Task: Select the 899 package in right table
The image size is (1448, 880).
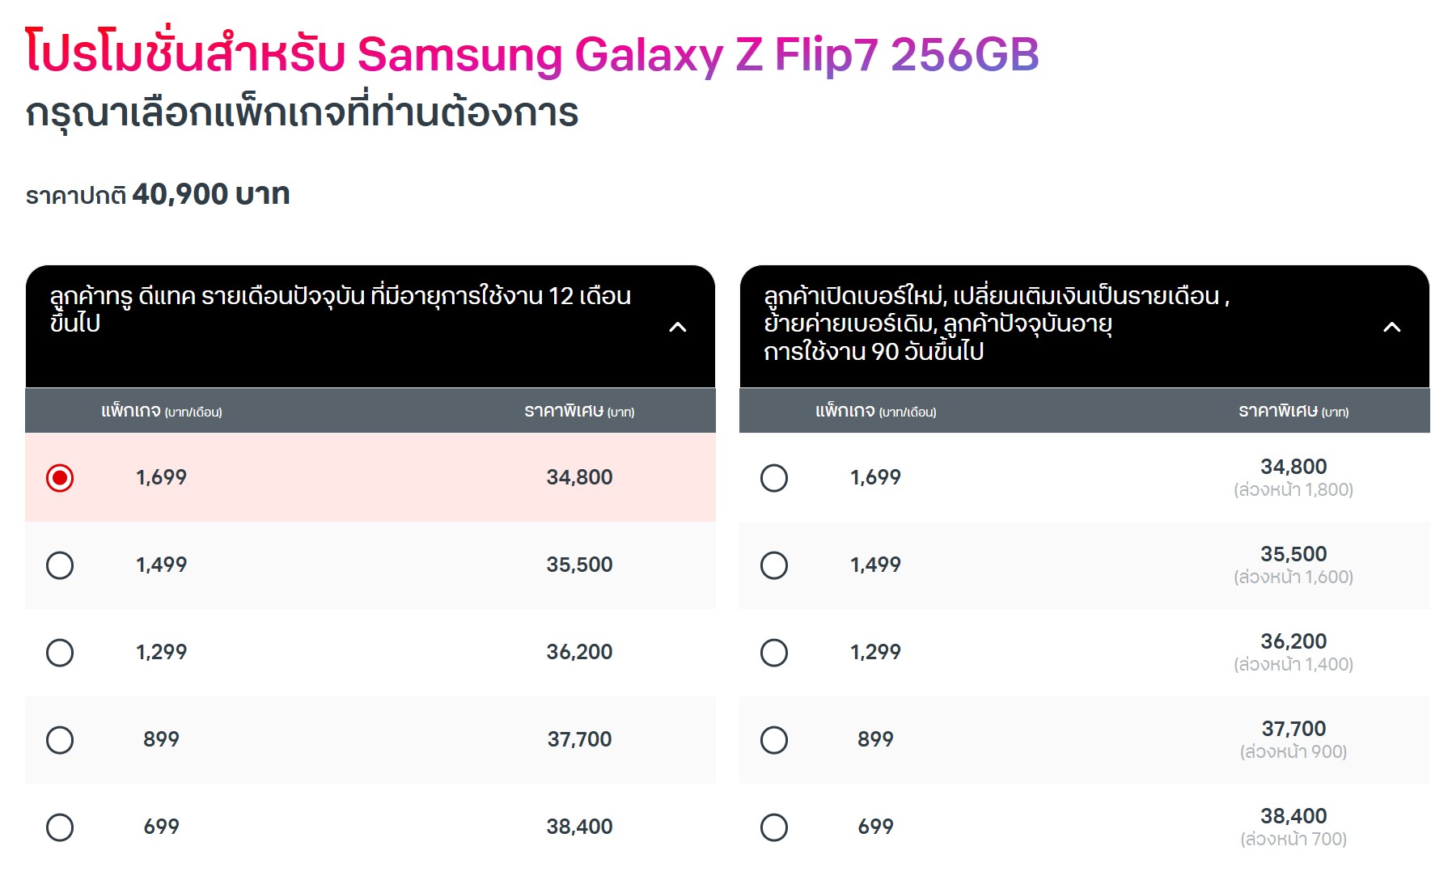Action: point(774,740)
